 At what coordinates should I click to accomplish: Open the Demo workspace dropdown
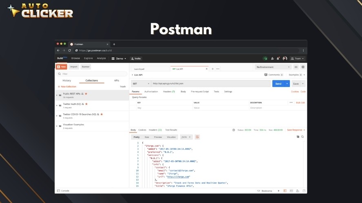(x=119, y=59)
